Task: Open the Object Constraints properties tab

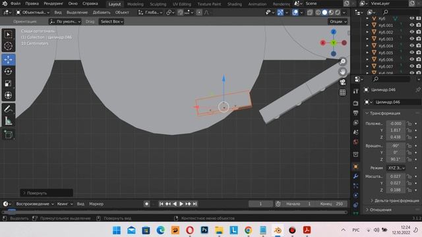Action: tap(356, 205)
